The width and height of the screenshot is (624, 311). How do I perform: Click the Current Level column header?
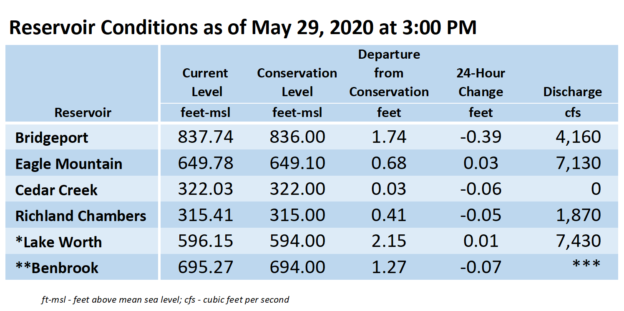coord(205,82)
